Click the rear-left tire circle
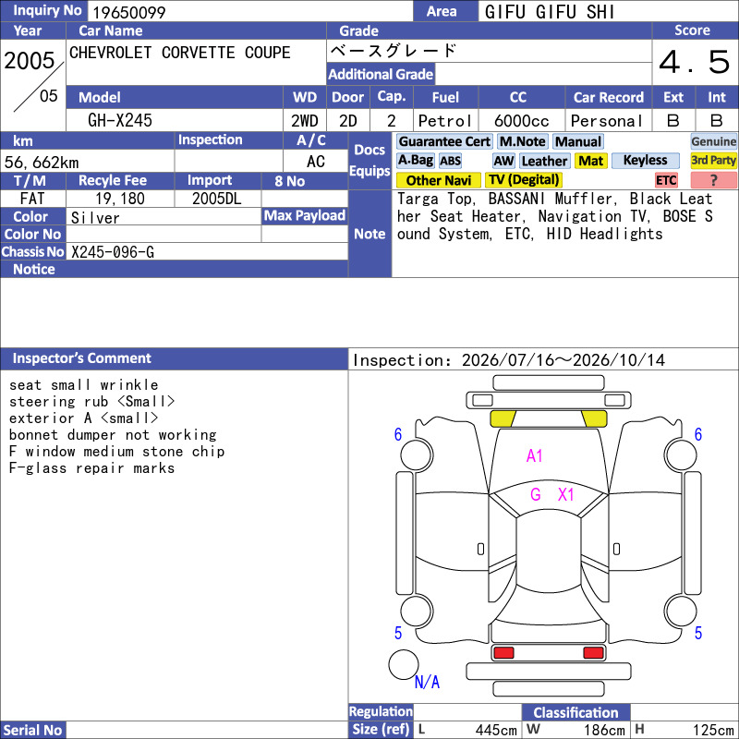Screen dimensions: 739x739 pos(417,612)
